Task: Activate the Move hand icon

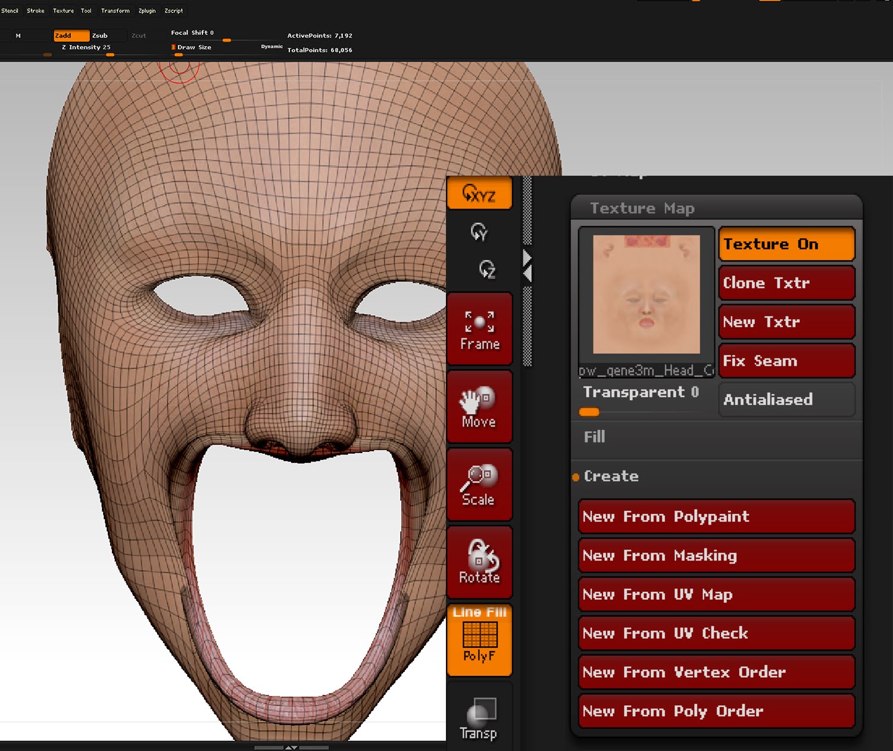Action: pos(479,407)
